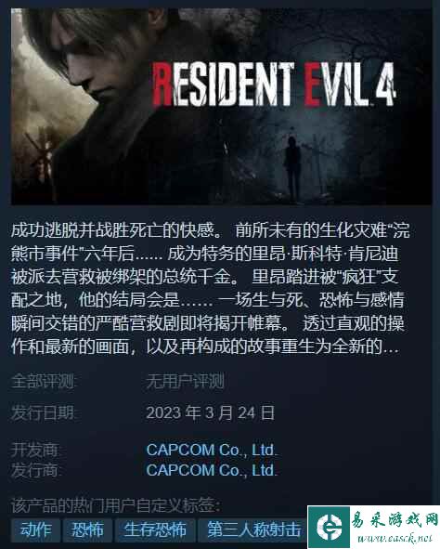Click the publisher CAPCOM Co., Ltd. link
440x549 pixels.
[212, 470]
